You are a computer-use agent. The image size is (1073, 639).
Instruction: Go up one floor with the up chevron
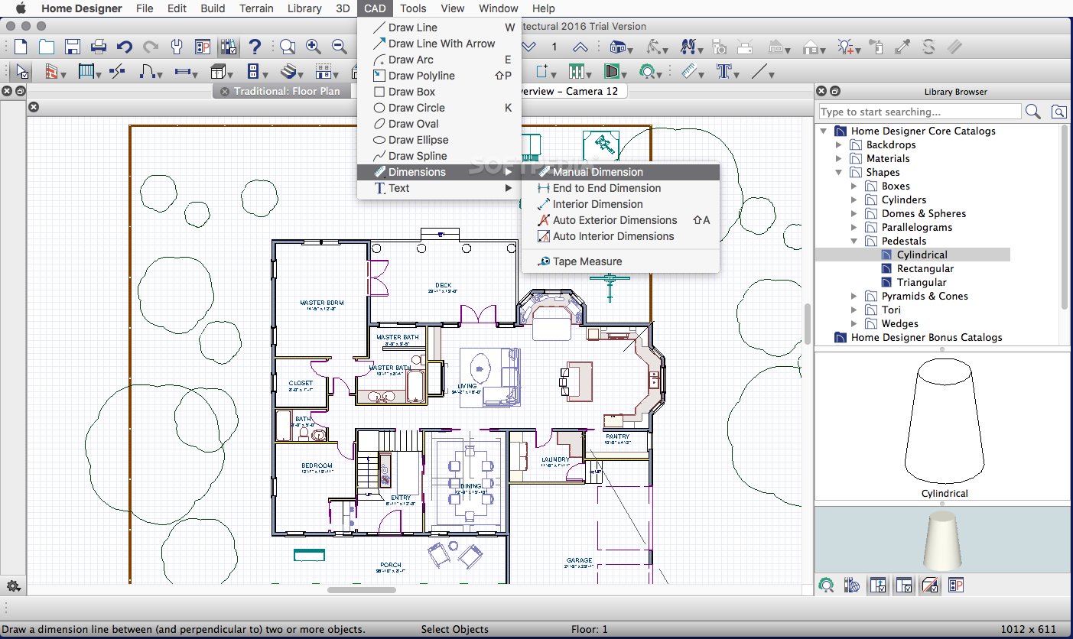[580, 47]
